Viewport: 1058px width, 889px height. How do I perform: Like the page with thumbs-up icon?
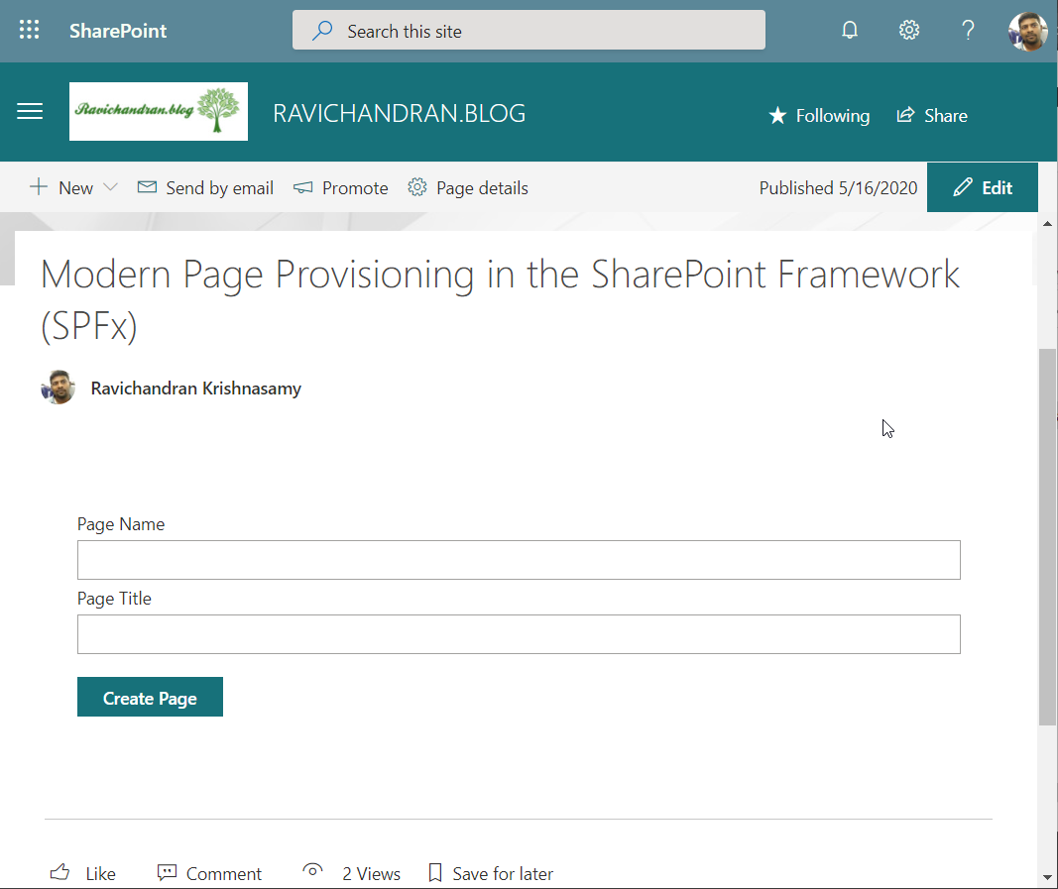click(x=60, y=873)
